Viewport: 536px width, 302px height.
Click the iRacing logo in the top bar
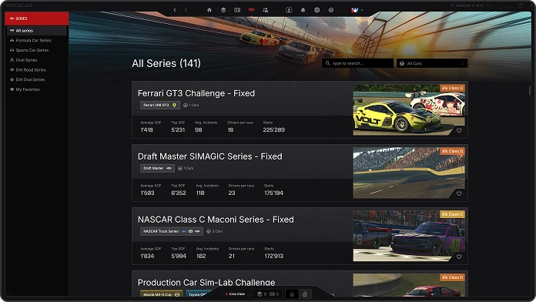click(x=354, y=10)
